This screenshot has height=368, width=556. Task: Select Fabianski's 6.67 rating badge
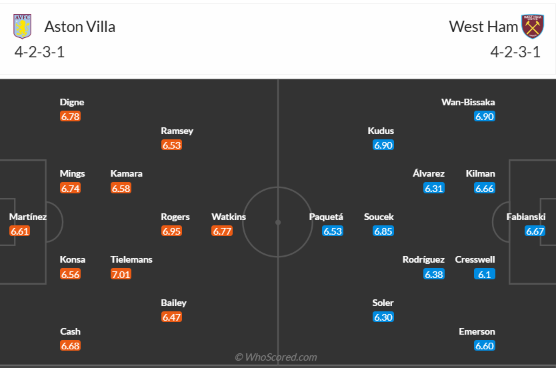pyautogui.click(x=535, y=231)
